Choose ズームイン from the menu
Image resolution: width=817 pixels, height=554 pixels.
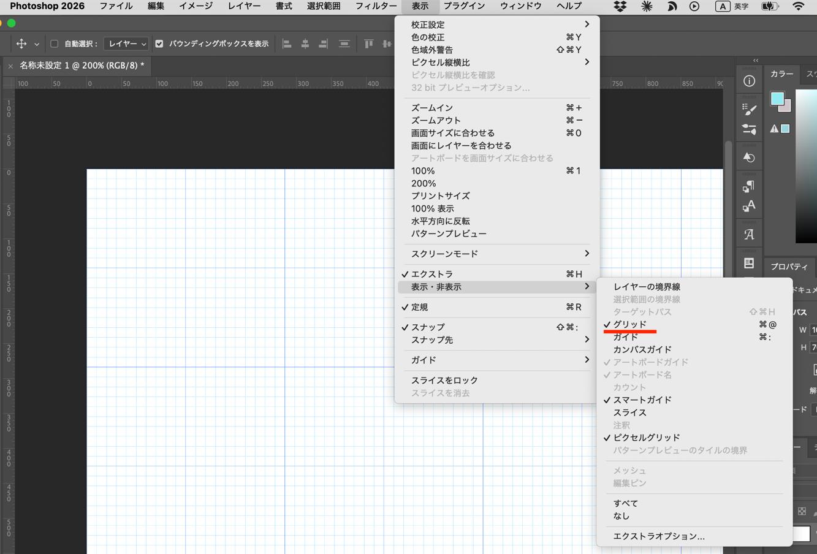[496, 108]
